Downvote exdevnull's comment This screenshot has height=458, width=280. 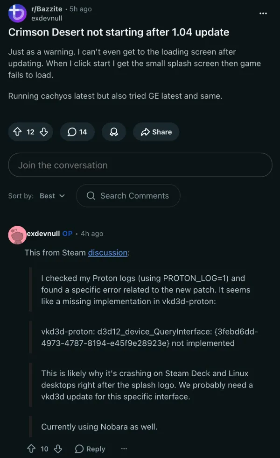coord(58,449)
